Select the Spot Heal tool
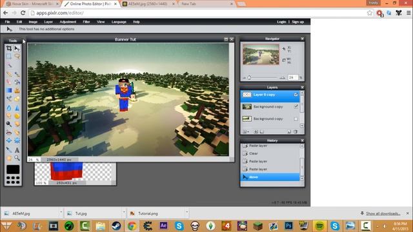Screen dimensions: 413x232 17,132
